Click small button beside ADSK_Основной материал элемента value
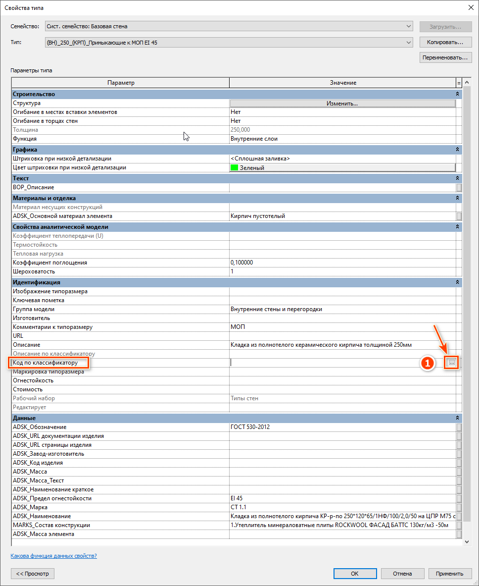The height and width of the screenshot is (586, 479). (459, 216)
